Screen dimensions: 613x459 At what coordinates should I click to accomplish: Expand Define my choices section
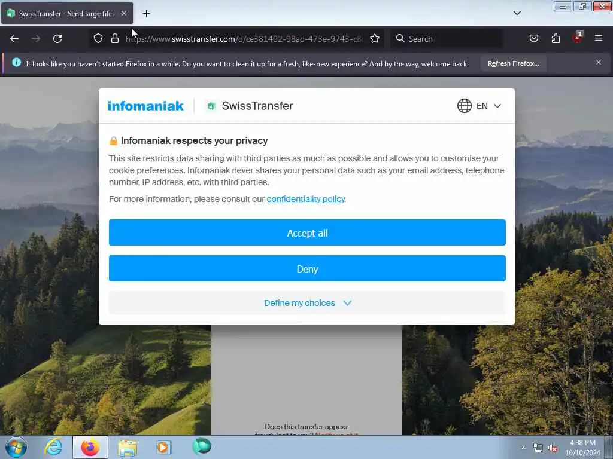point(307,303)
